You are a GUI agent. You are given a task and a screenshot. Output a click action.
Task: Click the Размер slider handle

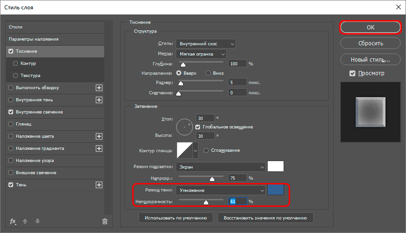[181, 83]
